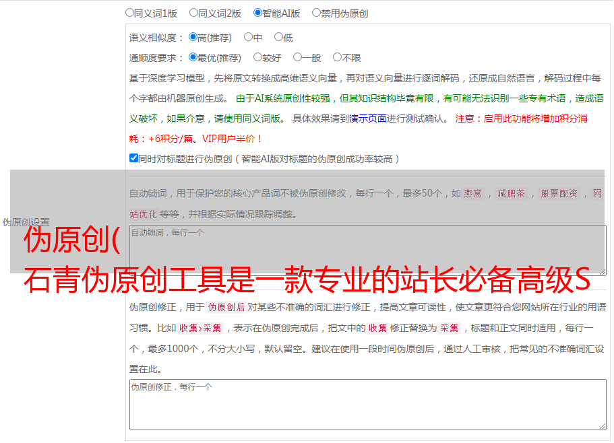Set 通顺度要求 to 最优(推荐)

193,57
